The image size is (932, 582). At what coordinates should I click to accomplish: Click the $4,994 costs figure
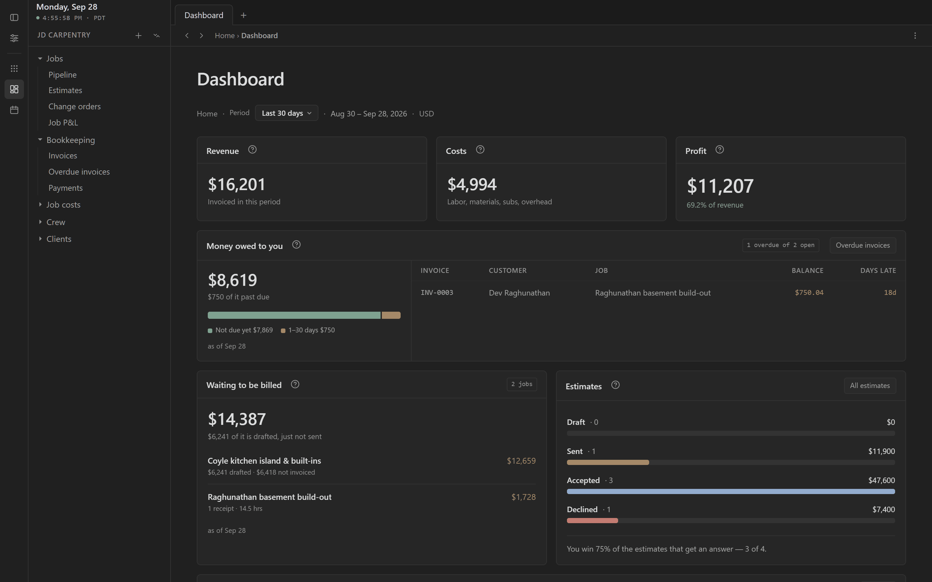472,184
